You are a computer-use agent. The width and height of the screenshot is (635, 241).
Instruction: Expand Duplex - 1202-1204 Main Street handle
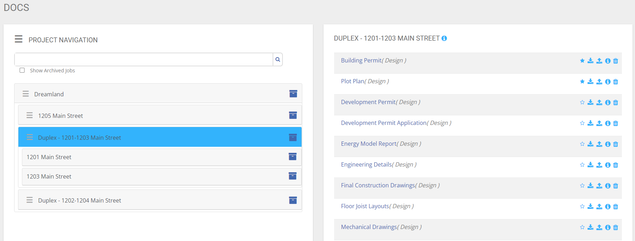click(x=30, y=200)
